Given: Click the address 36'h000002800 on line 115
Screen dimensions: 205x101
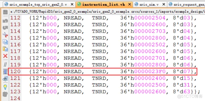Looking at the screenshot, I should [143, 38].
